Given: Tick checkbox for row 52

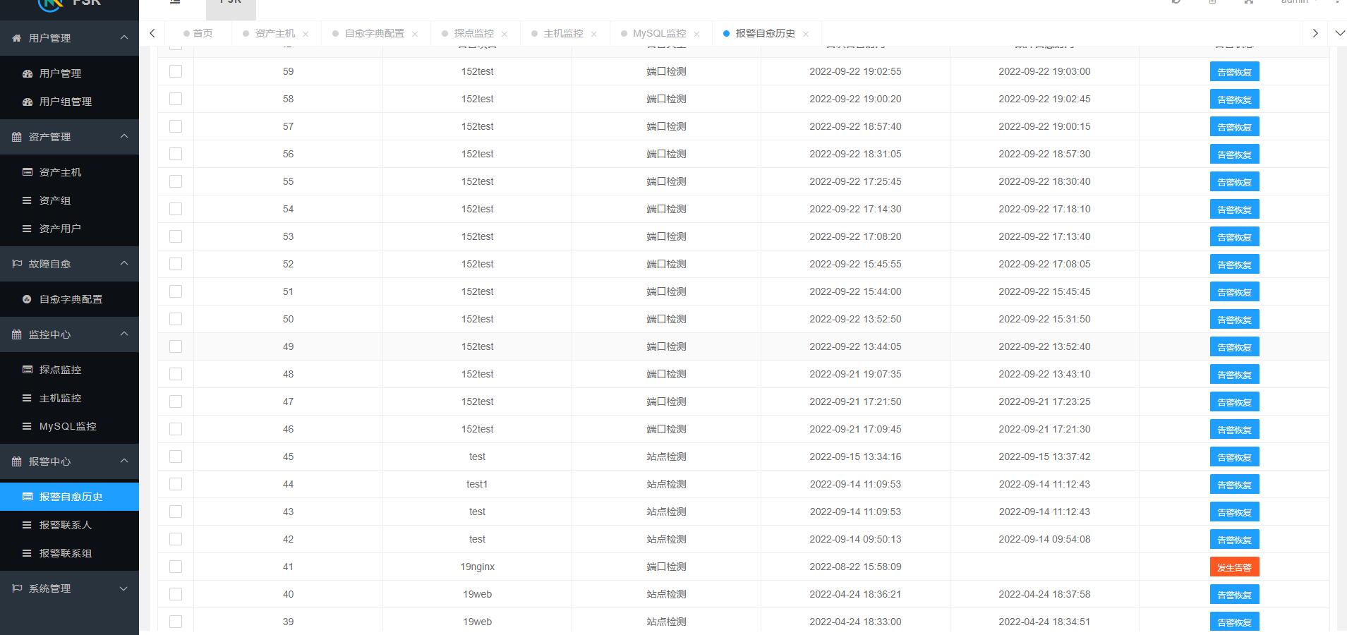Looking at the screenshot, I should tap(176, 264).
